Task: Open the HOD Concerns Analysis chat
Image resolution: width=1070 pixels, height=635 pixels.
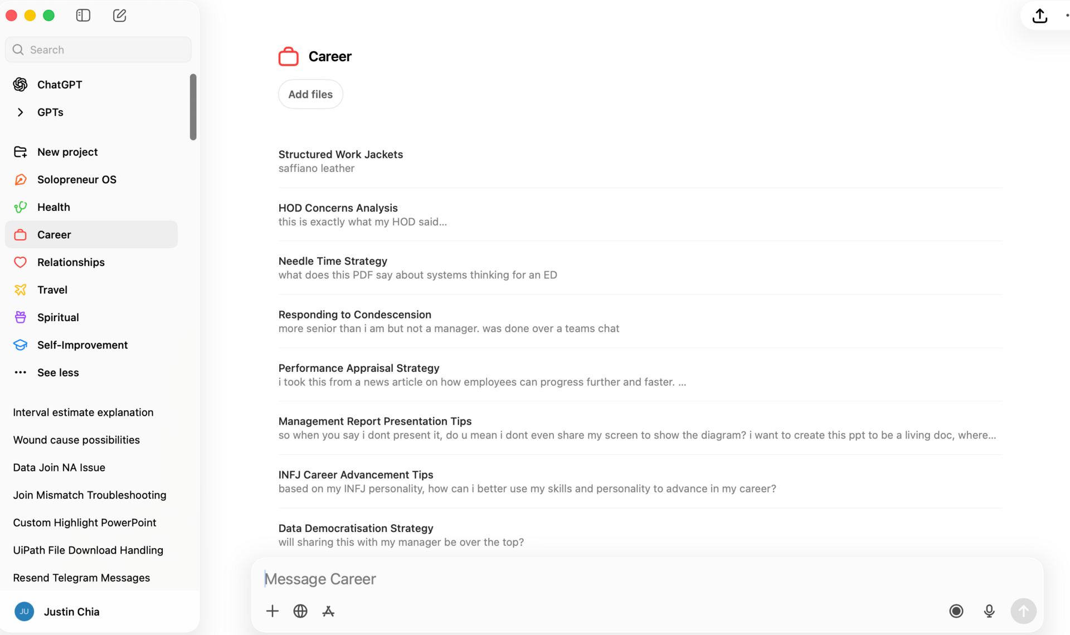Action: [x=338, y=208]
